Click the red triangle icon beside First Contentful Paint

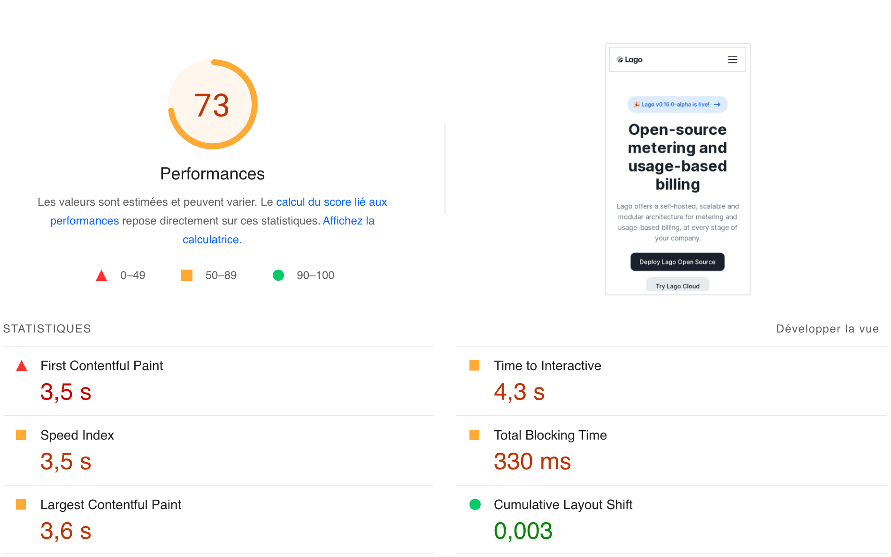click(22, 365)
